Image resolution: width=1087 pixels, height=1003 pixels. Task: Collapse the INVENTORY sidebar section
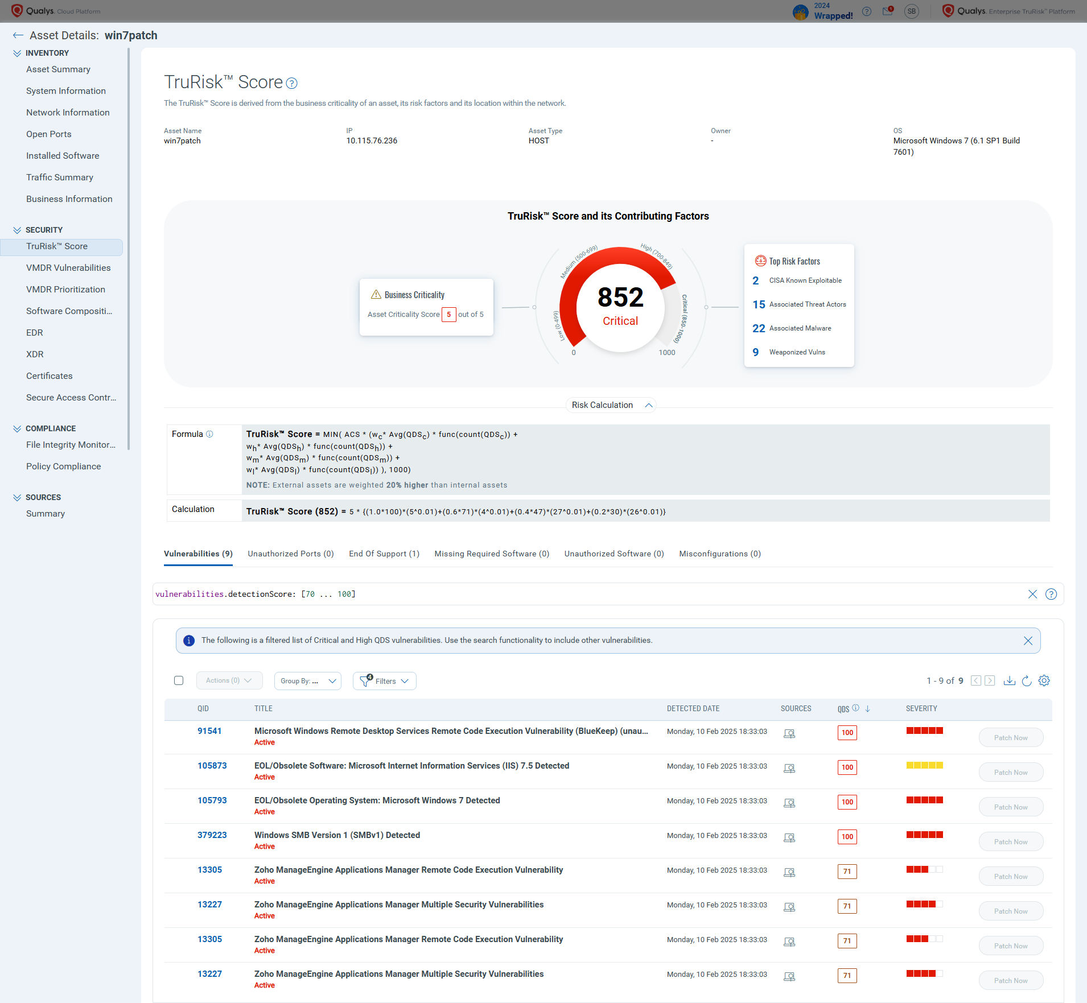(x=17, y=53)
